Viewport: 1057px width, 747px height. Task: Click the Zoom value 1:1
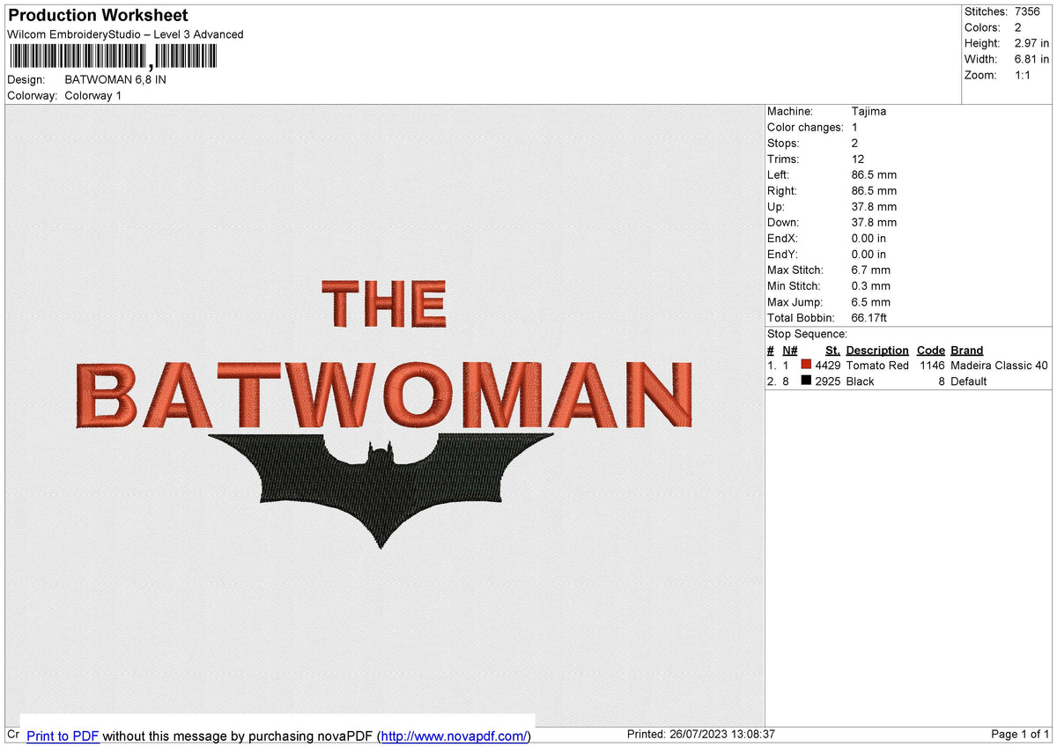pos(1024,75)
